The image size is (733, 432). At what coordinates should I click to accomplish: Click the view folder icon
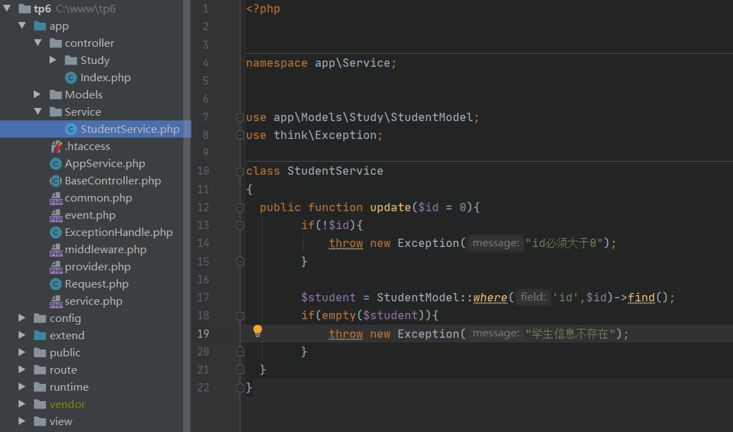[x=40, y=422]
